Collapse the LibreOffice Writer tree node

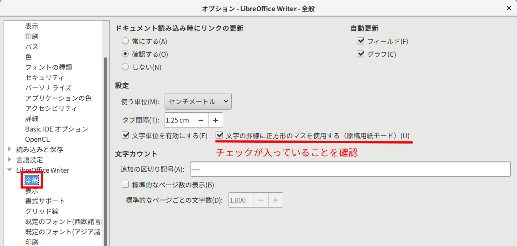pyautogui.click(x=9, y=170)
